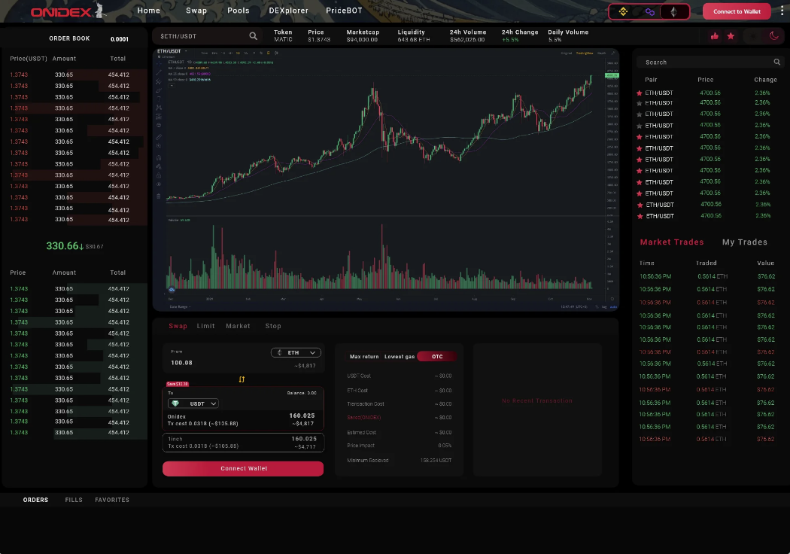Click the Connect to Wallet button
This screenshot has width=790, height=554.
737,11
